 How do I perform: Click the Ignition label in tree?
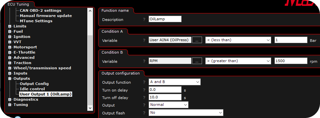point(22,37)
